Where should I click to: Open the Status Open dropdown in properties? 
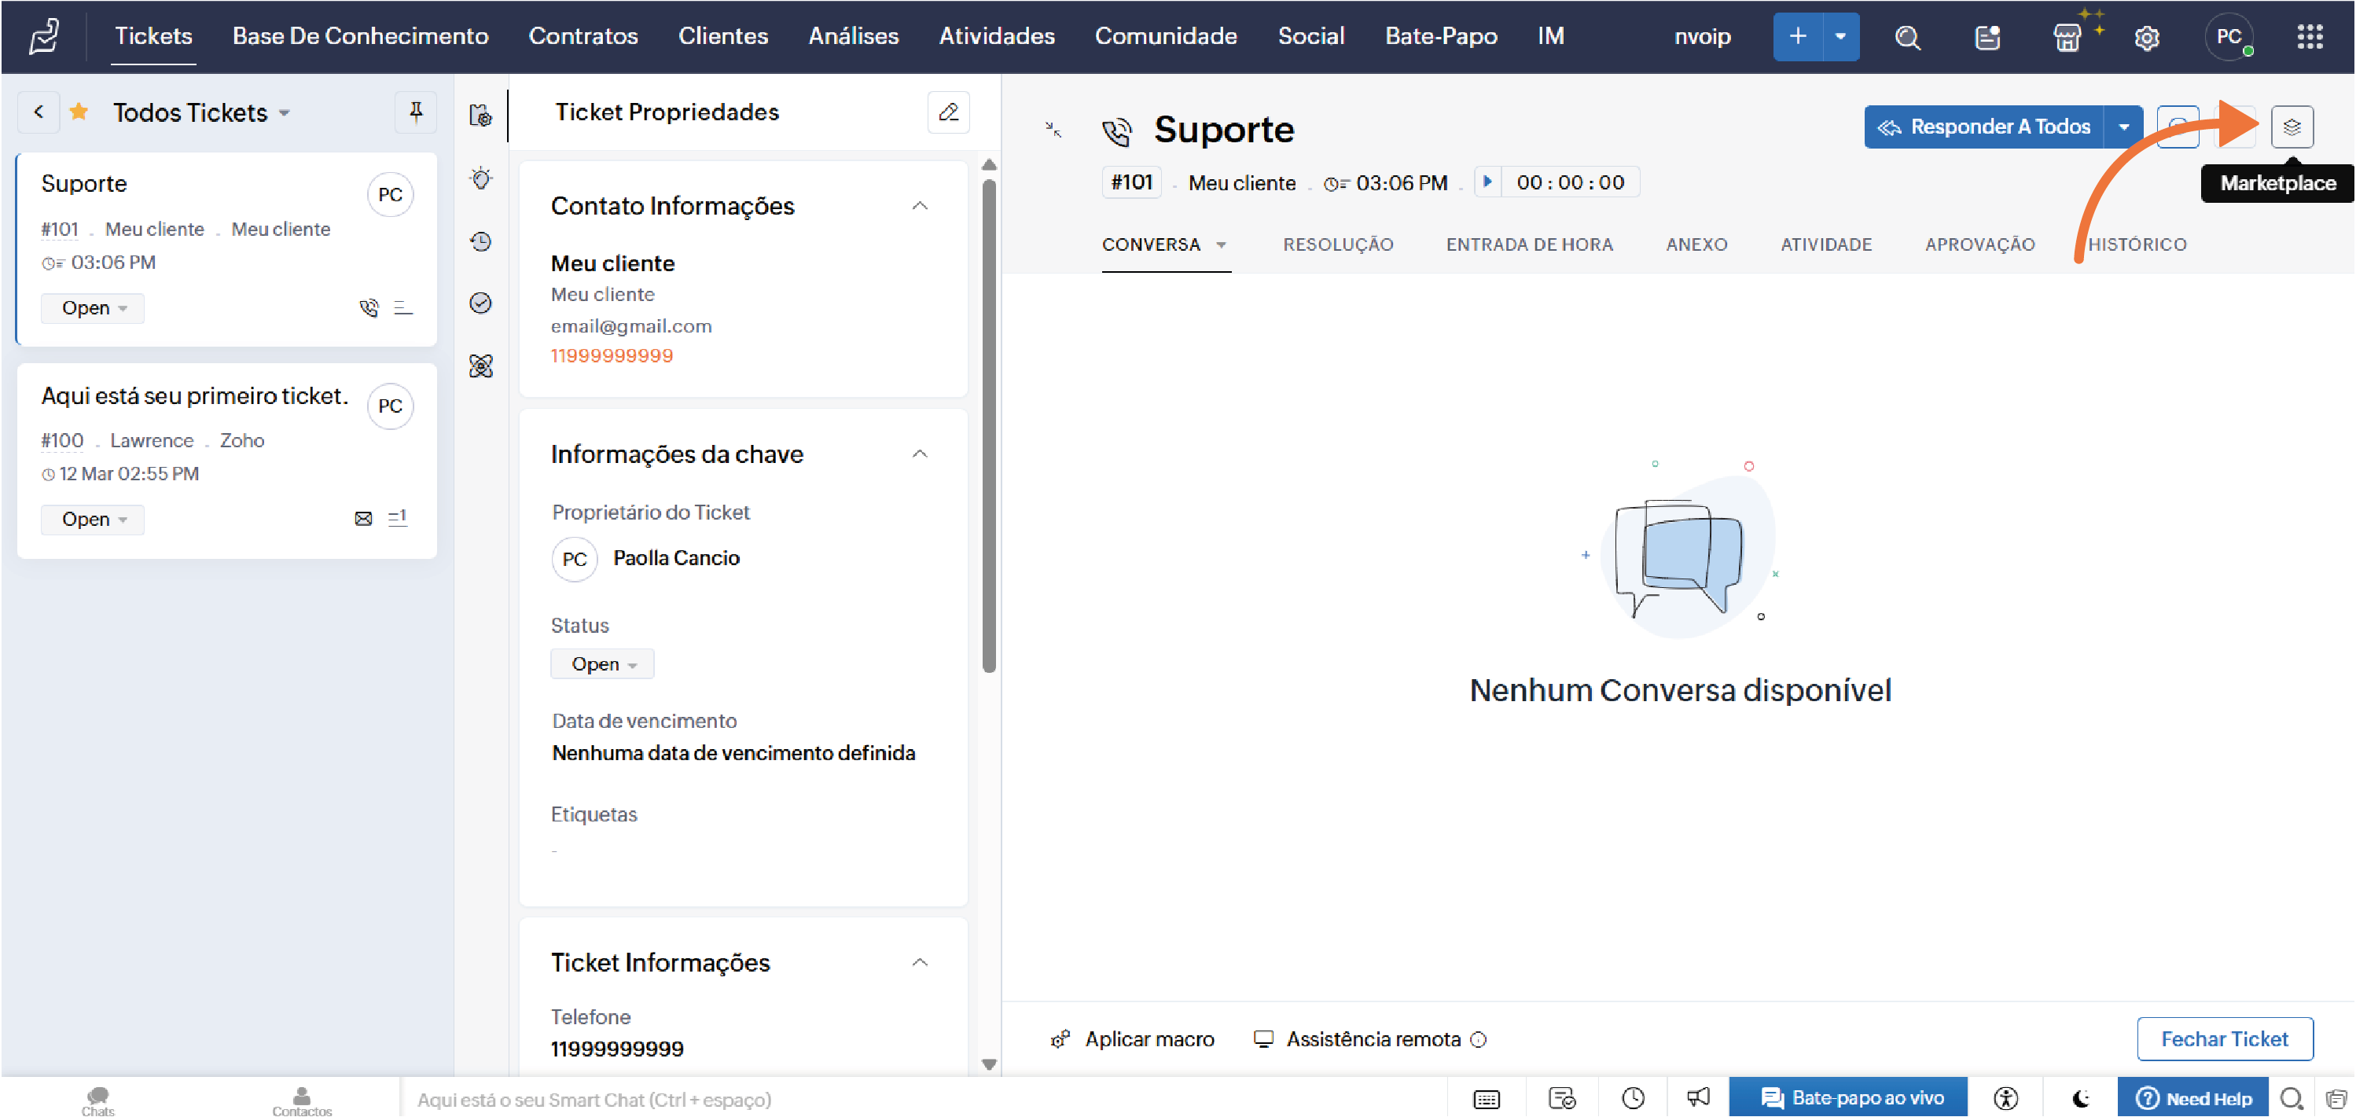[x=602, y=664]
